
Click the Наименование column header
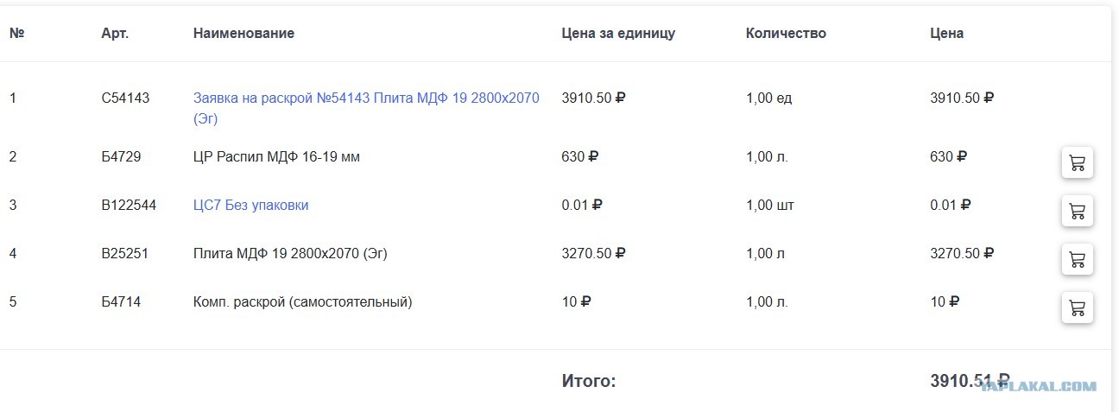[243, 33]
